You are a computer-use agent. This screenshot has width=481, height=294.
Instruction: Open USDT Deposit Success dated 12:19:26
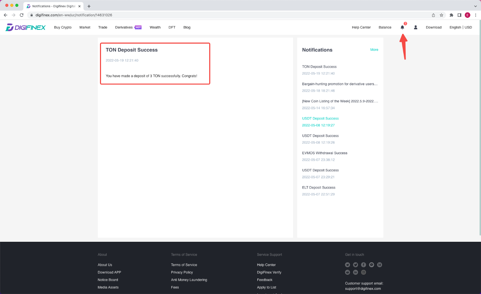(x=320, y=136)
